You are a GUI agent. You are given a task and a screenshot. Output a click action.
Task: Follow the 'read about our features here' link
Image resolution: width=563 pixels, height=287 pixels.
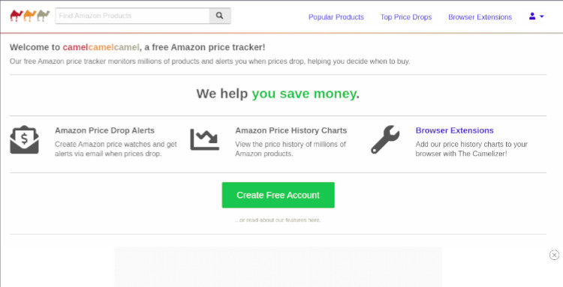pos(278,220)
